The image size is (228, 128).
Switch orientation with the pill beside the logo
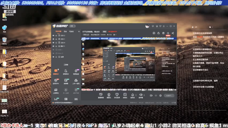point(72,26)
